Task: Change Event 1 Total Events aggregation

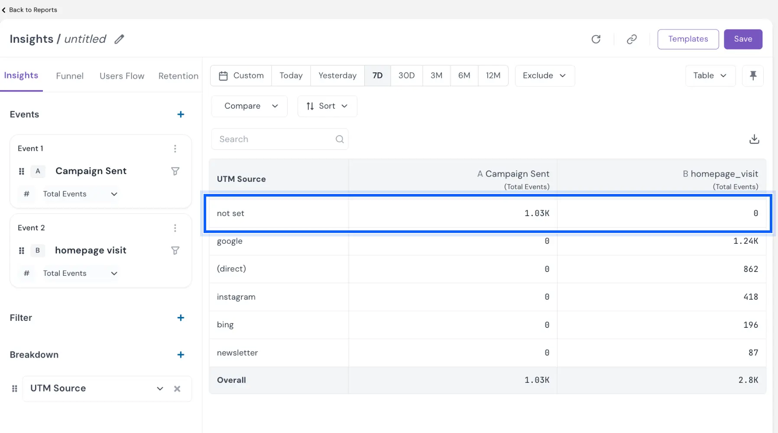Action: pos(80,194)
